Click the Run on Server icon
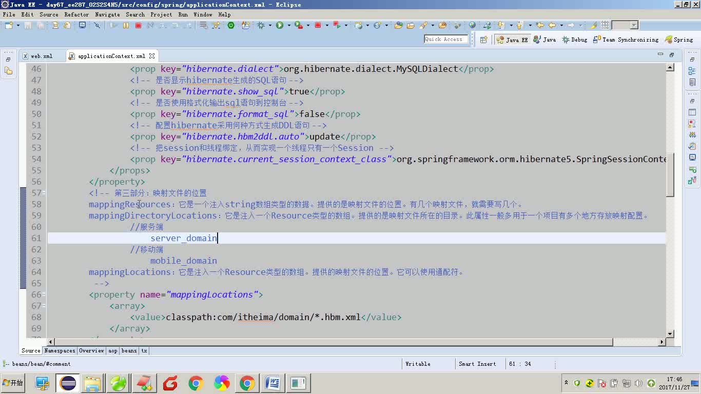Viewport: 701px width, 394px height. pos(298,25)
